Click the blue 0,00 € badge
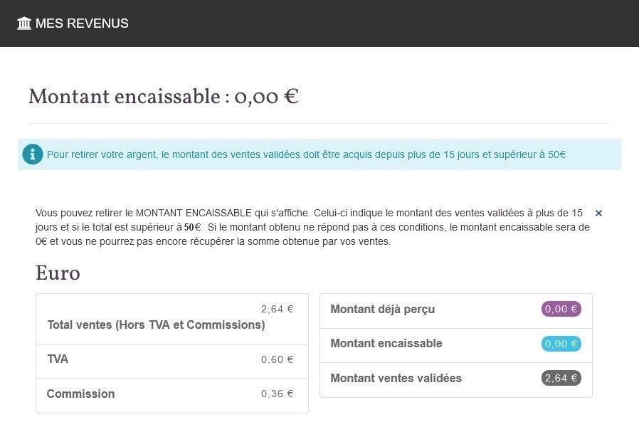 click(x=561, y=344)
